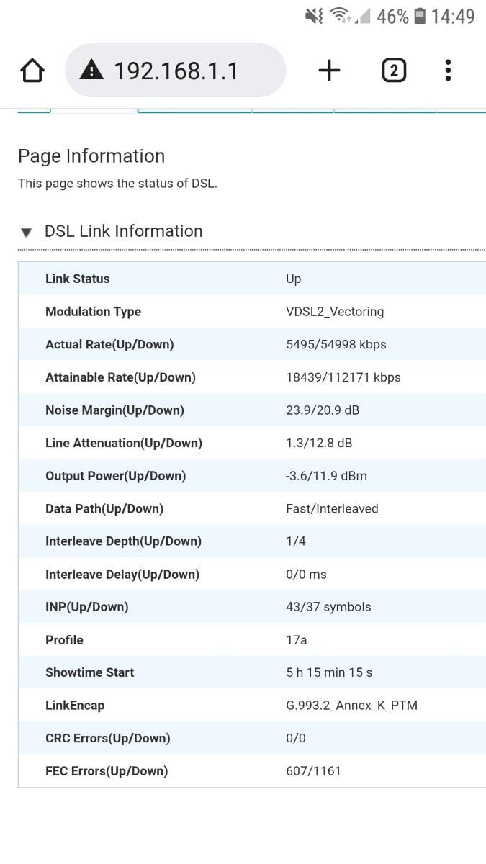The width and height of the screenshot is (486, 864).
Task: Open the tab switcher showing 2 tabs
Action: pos(394,71)
